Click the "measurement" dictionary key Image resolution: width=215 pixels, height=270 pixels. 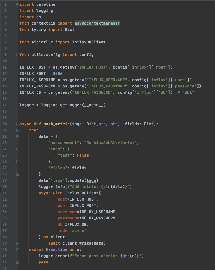[x=63, y=143]
